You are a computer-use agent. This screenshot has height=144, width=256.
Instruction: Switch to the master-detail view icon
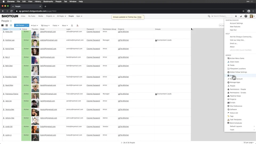tap(2, 25)
